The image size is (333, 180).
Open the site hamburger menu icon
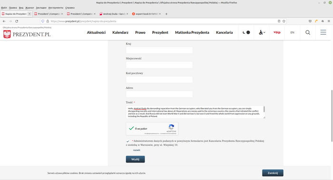pos(323,32)
